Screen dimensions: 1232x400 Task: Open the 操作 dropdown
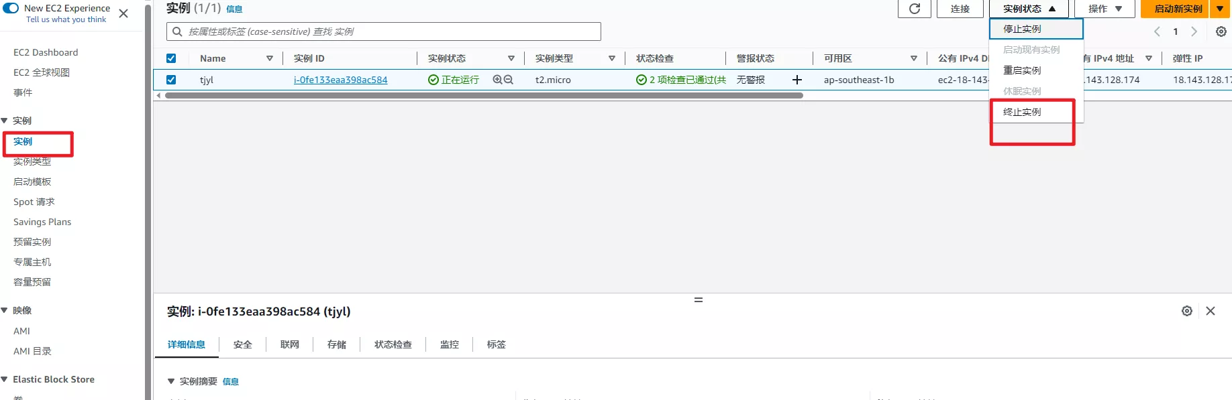pyautogui.click(x=1105, y=9)
